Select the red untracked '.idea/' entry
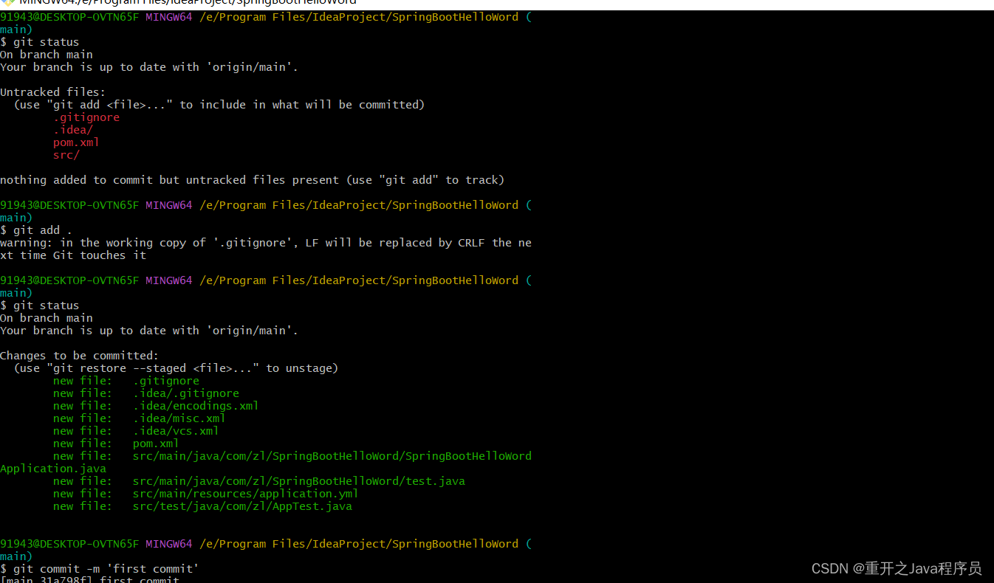 coord(73,130)
